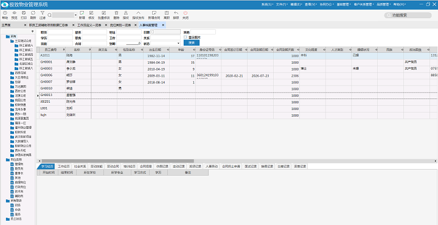The height and width of the screenshot is (225, 438).
Task: Click the grid scrollbar right arrow
Action: [436, 161]
